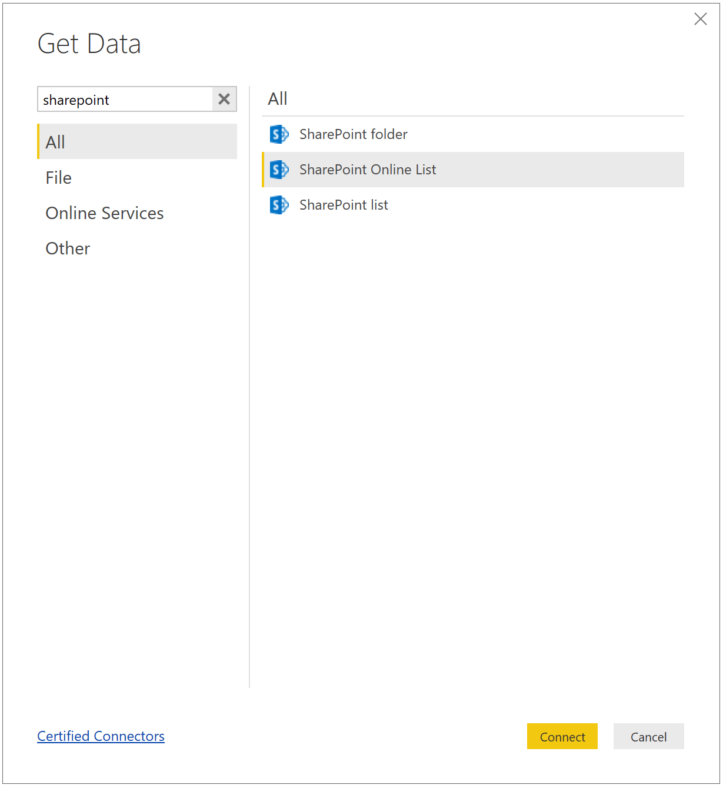Image resolution: width=723 pixels, height=788 pixels.
Task: Switch to the File category
Action: tap(58, 177)
